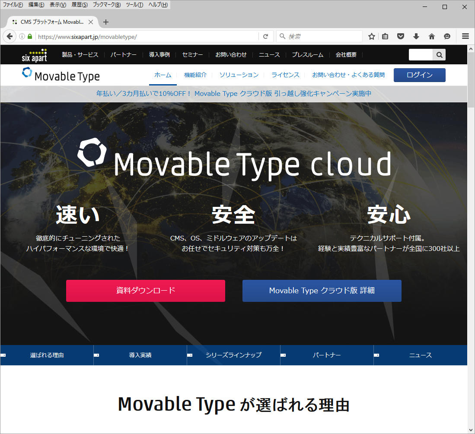475x434 pixels.
Task: Open 製品・サービス in top nav
Action: (80, 55)
